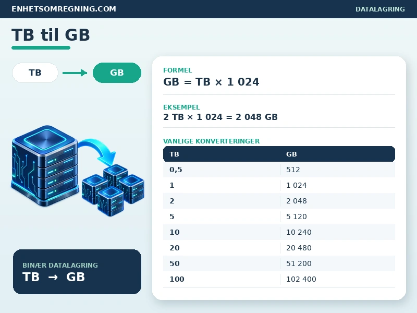Screen dimensions: 417x313
Task: Open the ENHETSOMREGNING.COM site title
Action: 64,9
